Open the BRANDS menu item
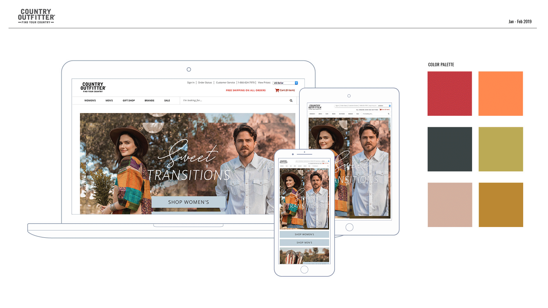 pyautogui.click(x=149, y=101)
